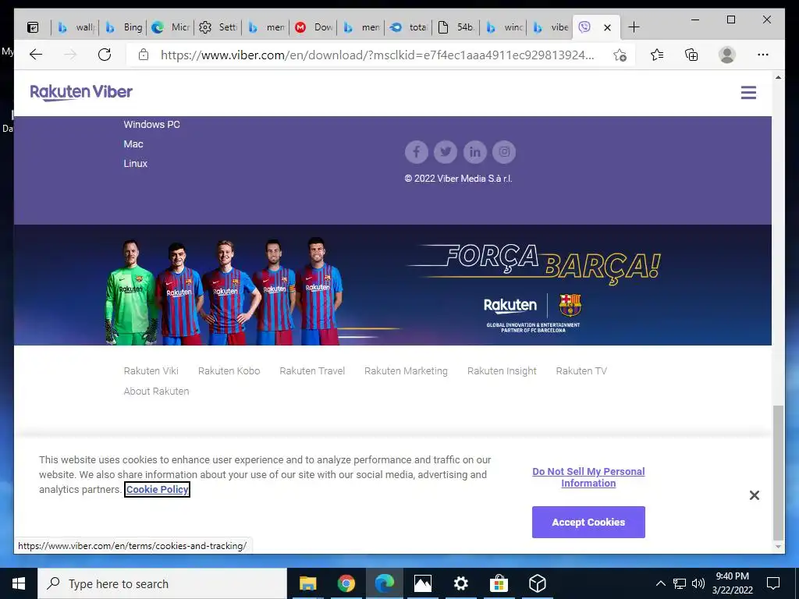Click the taskbar search box
799x599 pixels.
click(162, 583)
